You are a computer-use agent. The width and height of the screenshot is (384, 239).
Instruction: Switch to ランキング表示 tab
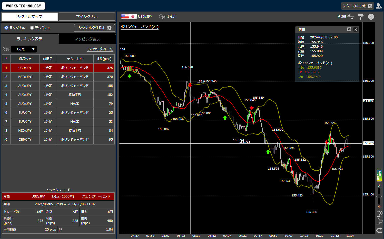pos(29,39)
